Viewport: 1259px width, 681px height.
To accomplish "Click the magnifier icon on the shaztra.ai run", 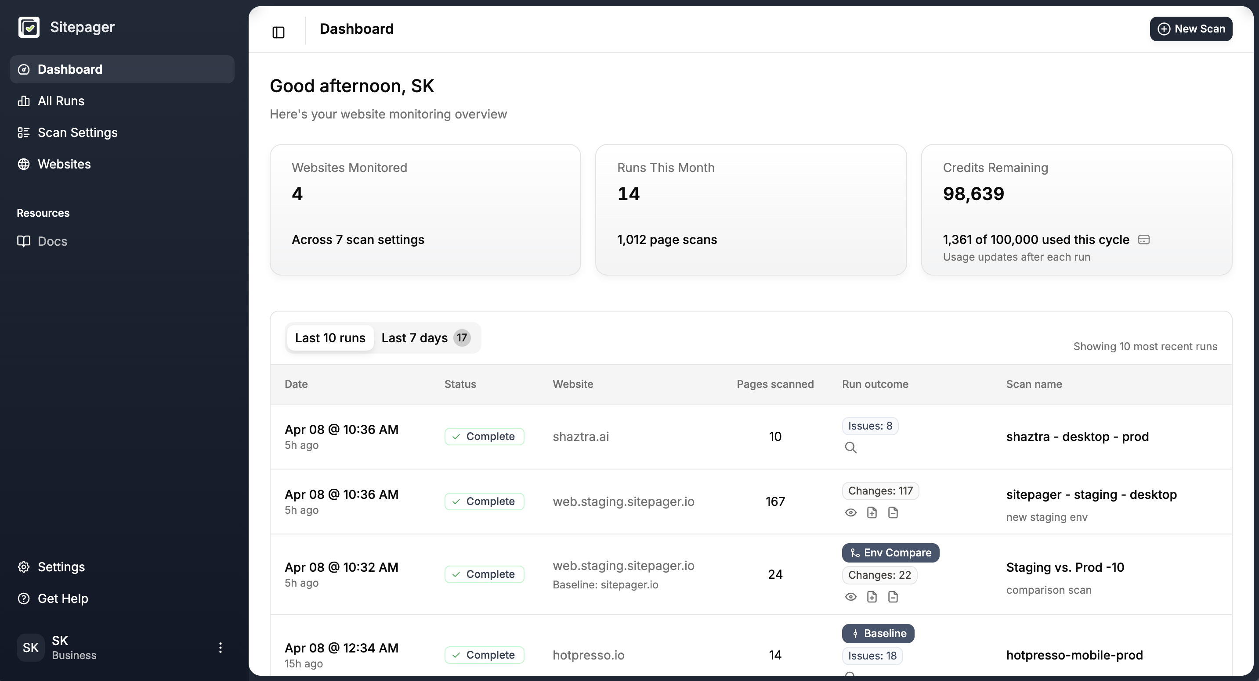I will coord(851,447).
